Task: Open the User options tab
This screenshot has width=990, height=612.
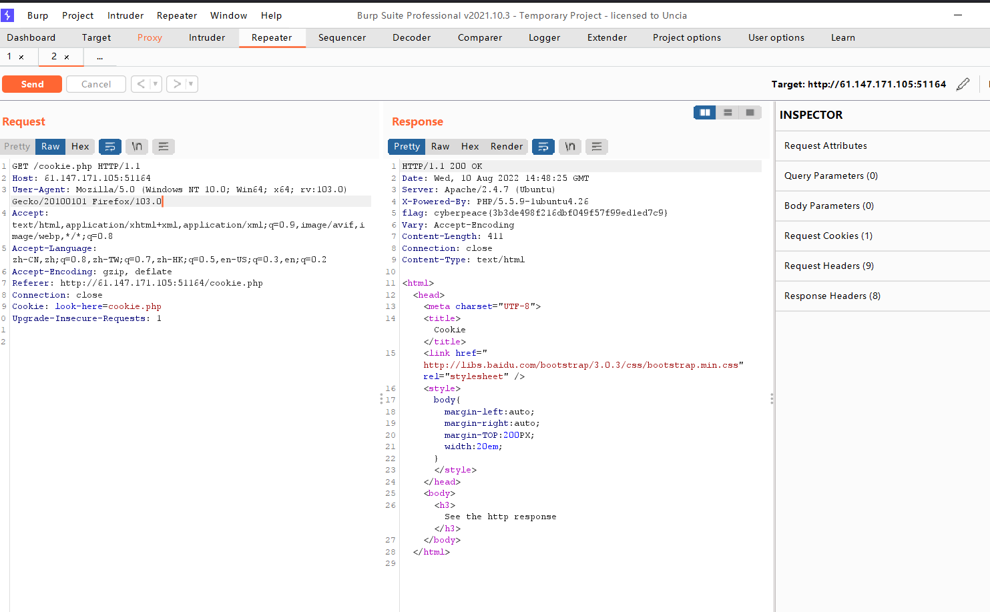Action: click(776, 38)
